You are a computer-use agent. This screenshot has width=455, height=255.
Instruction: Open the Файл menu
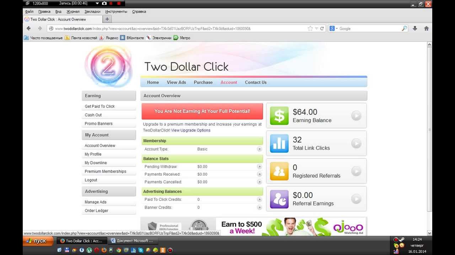29,11
